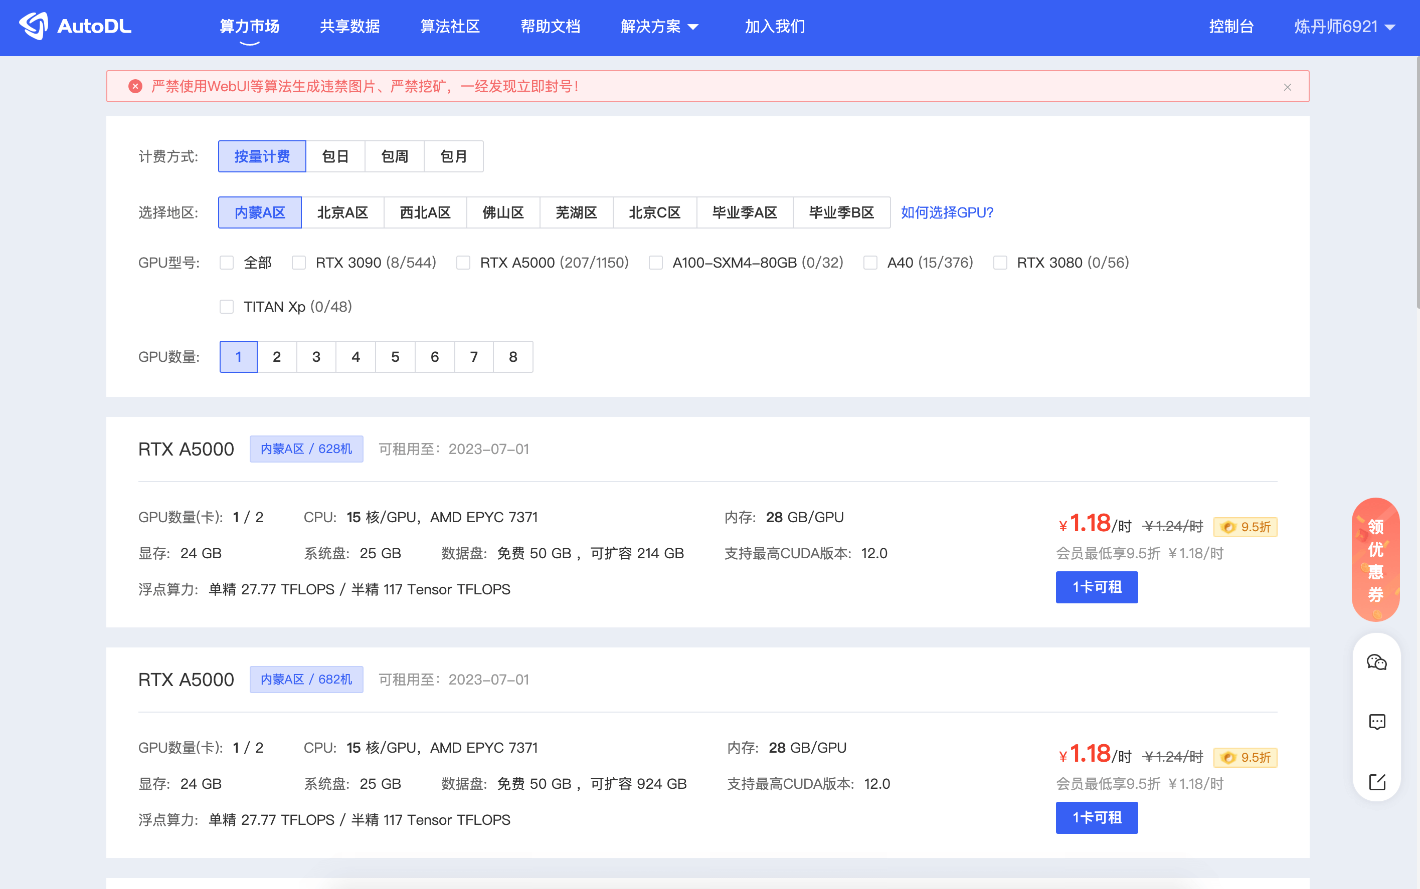Open 共享数据 in the navigation bar
The height and width of the screenshot is (889, 1420).
(x=349, y=27)
